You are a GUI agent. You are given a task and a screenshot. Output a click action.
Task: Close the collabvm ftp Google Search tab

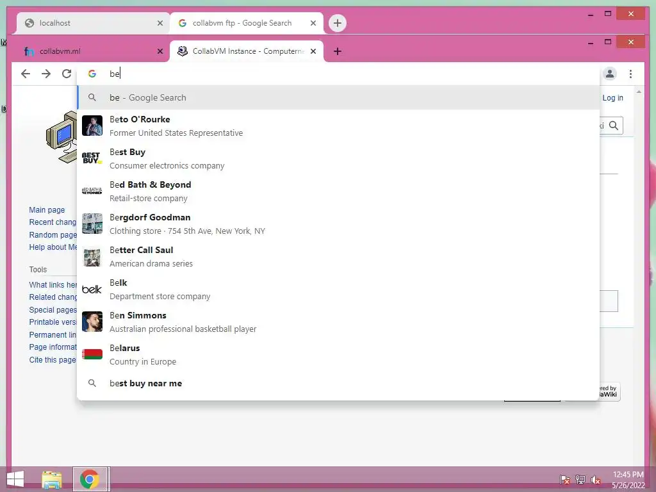(x=313, y=23)
